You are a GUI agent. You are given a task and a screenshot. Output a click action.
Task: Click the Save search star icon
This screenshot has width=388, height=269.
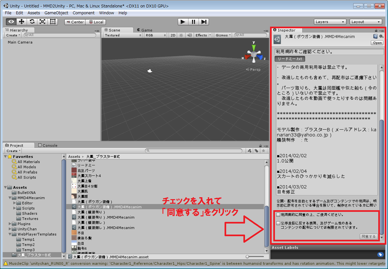[264, 151]
